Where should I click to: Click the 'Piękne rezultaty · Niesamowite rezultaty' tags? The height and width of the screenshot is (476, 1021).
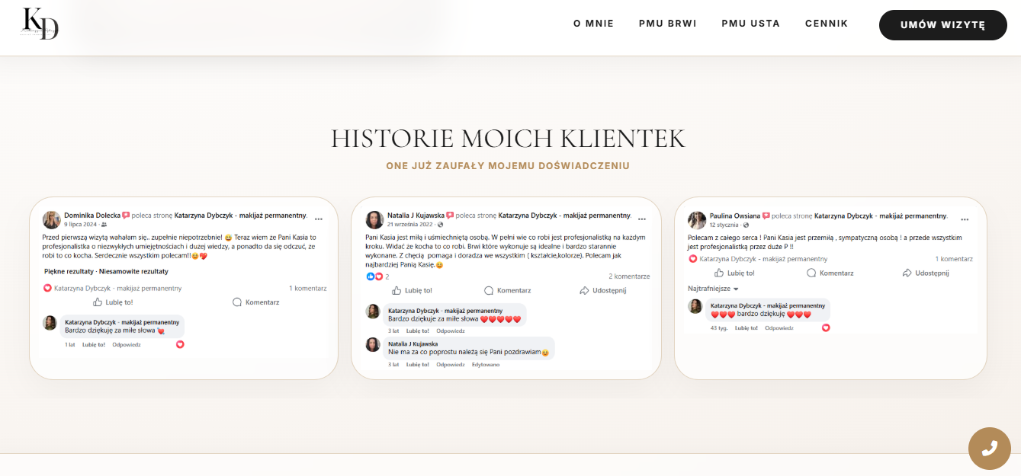[106, 271]
